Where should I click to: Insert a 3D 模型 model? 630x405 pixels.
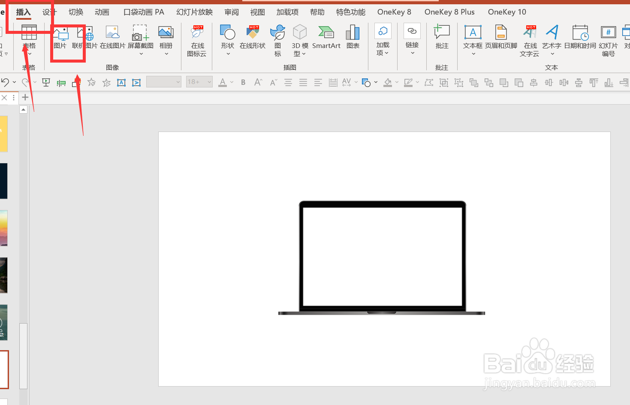point(300,41)
